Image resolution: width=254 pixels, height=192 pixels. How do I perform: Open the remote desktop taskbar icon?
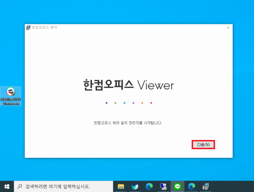163,187
